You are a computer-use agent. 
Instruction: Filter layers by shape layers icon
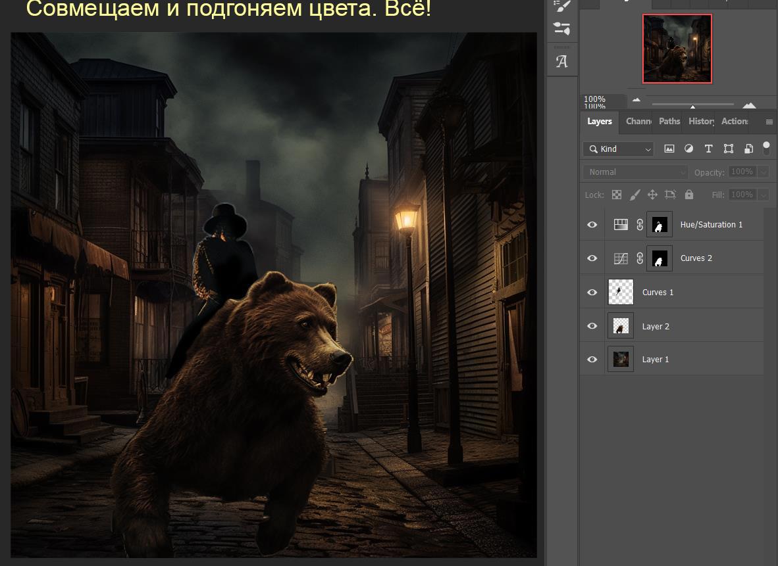728,149
